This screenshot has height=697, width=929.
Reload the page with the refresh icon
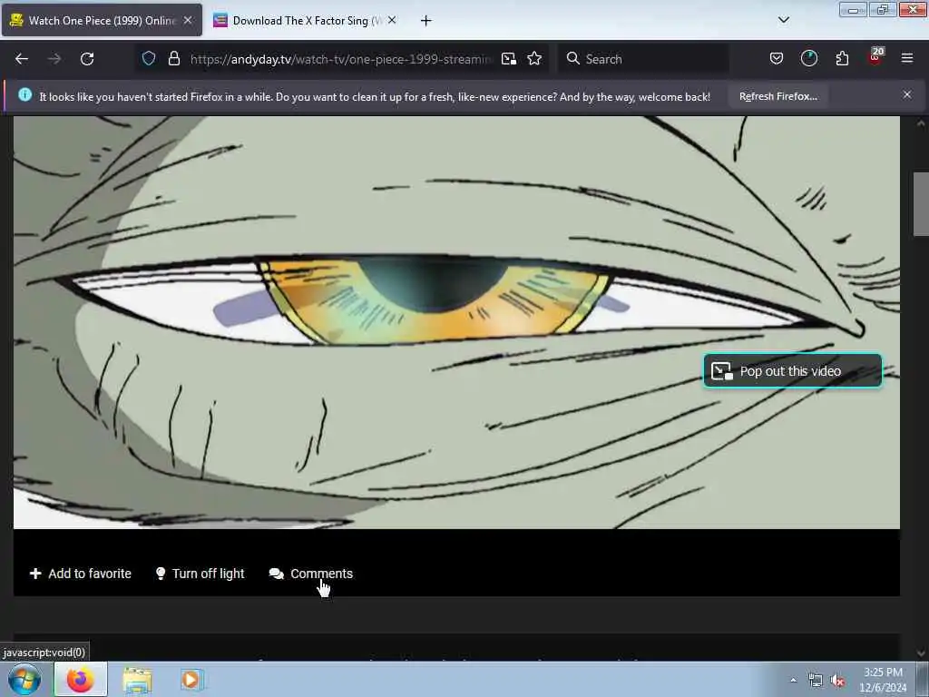click(x=87, y=59)
